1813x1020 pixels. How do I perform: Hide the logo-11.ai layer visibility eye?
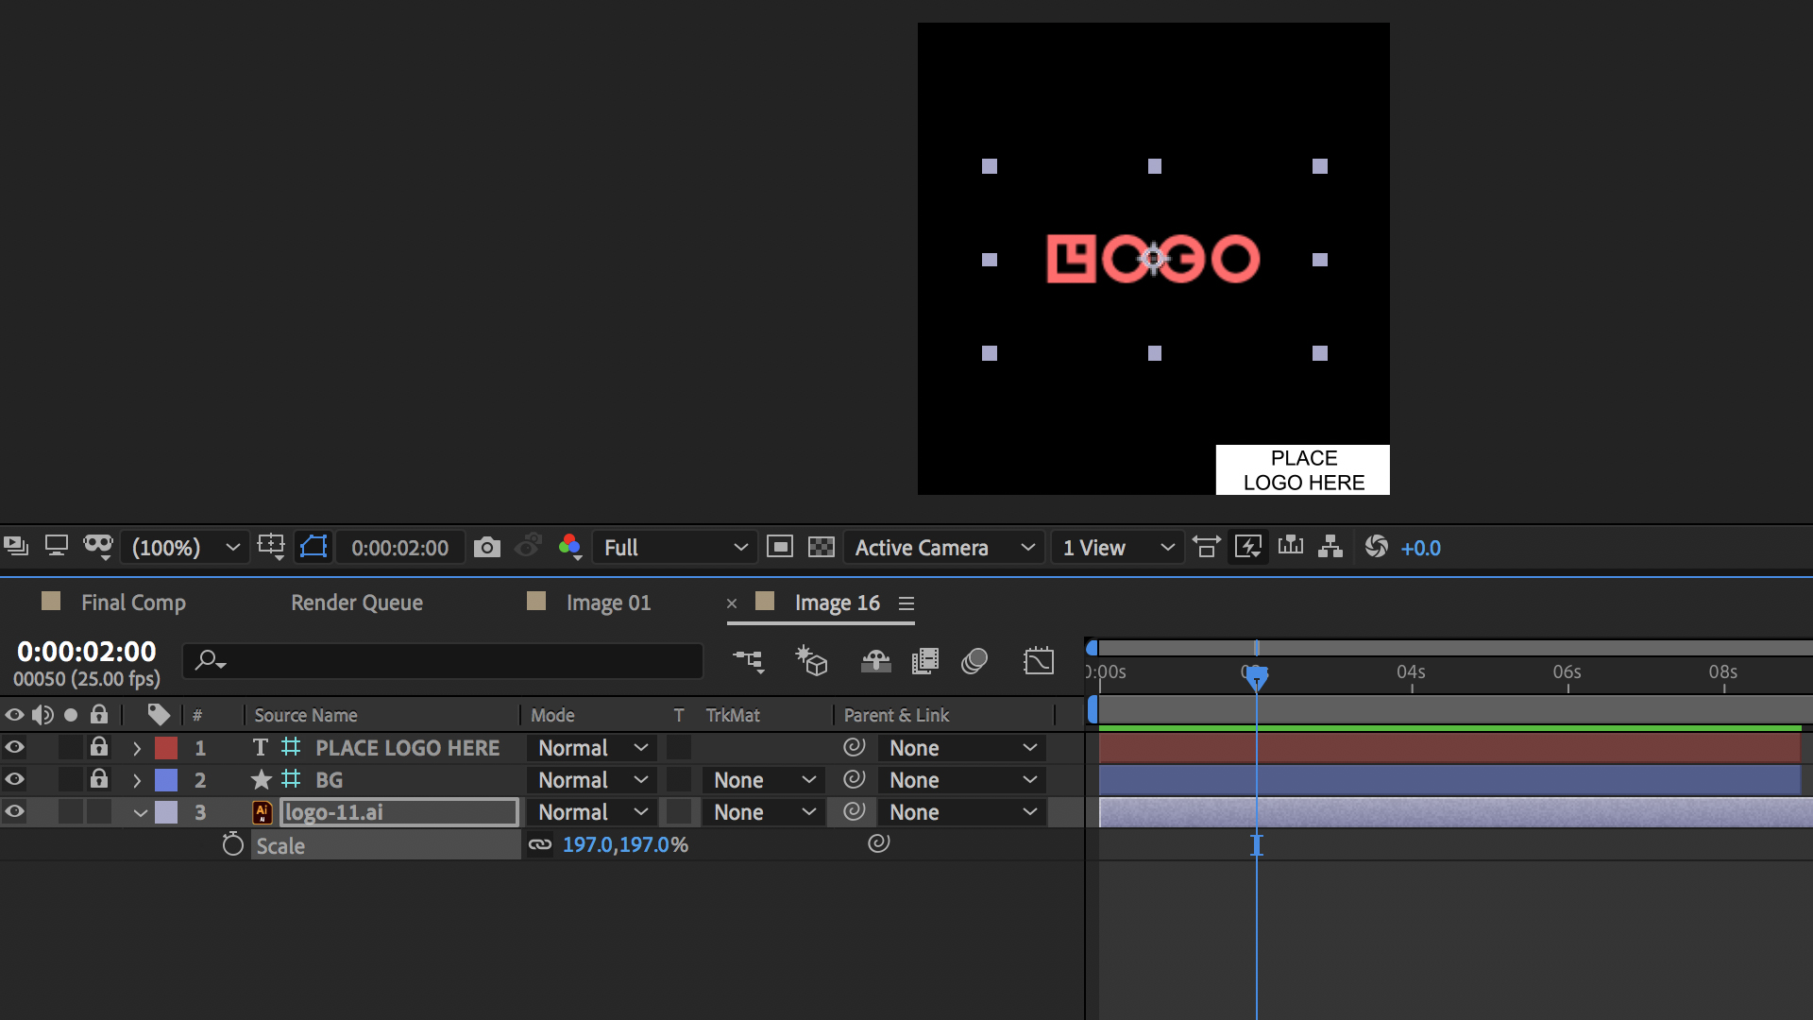pos(14,811)
